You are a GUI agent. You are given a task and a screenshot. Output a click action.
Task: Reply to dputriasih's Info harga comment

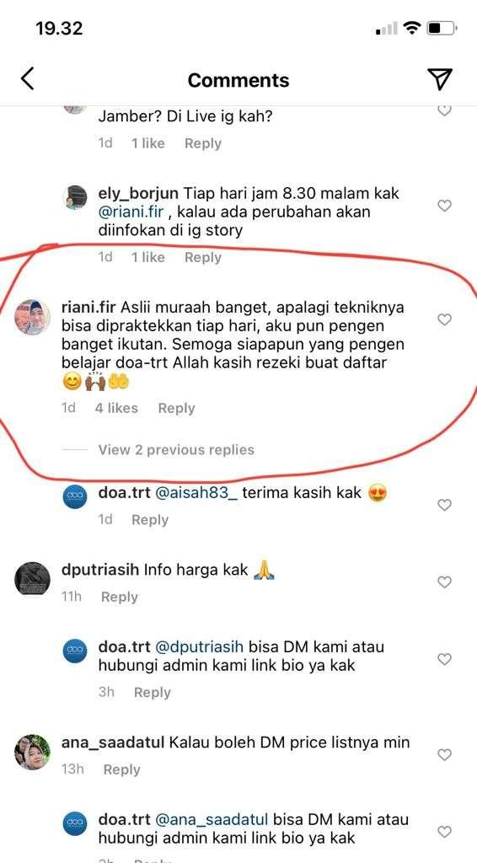(x=120, y=598)
